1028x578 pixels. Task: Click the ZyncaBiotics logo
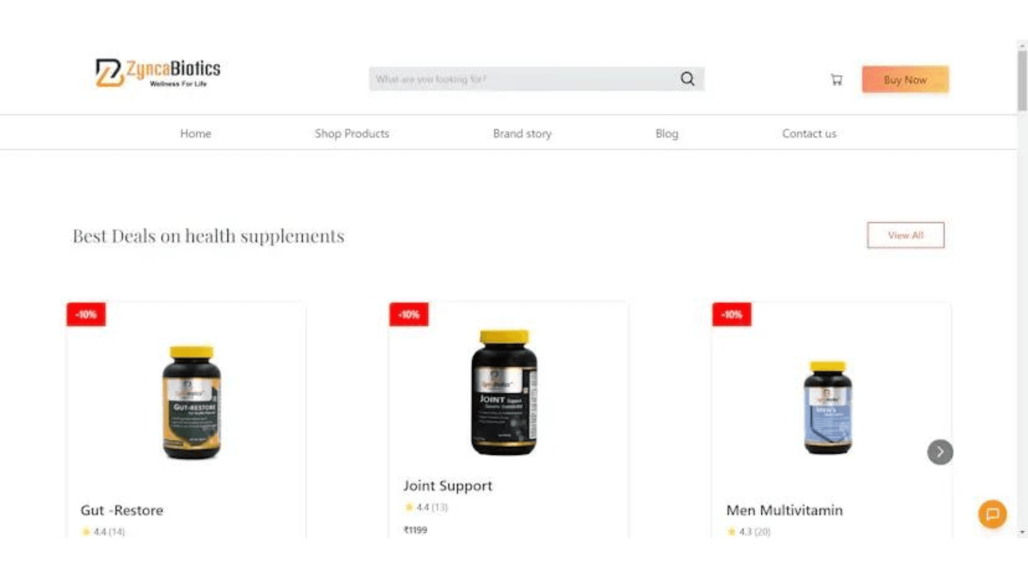click(x=158, y=73)
